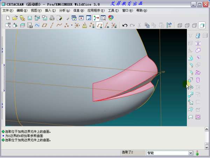Copy the selected items icon

pos(147,25)
